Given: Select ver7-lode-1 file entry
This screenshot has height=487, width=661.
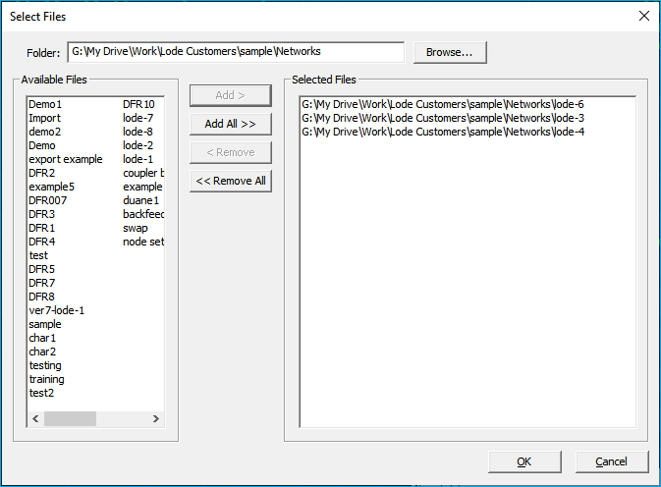Looking at the screenshot, I should pos(57,310).
